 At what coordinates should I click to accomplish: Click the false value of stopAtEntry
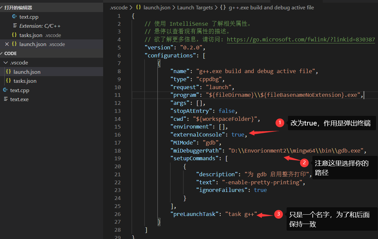tap(227, 111)
